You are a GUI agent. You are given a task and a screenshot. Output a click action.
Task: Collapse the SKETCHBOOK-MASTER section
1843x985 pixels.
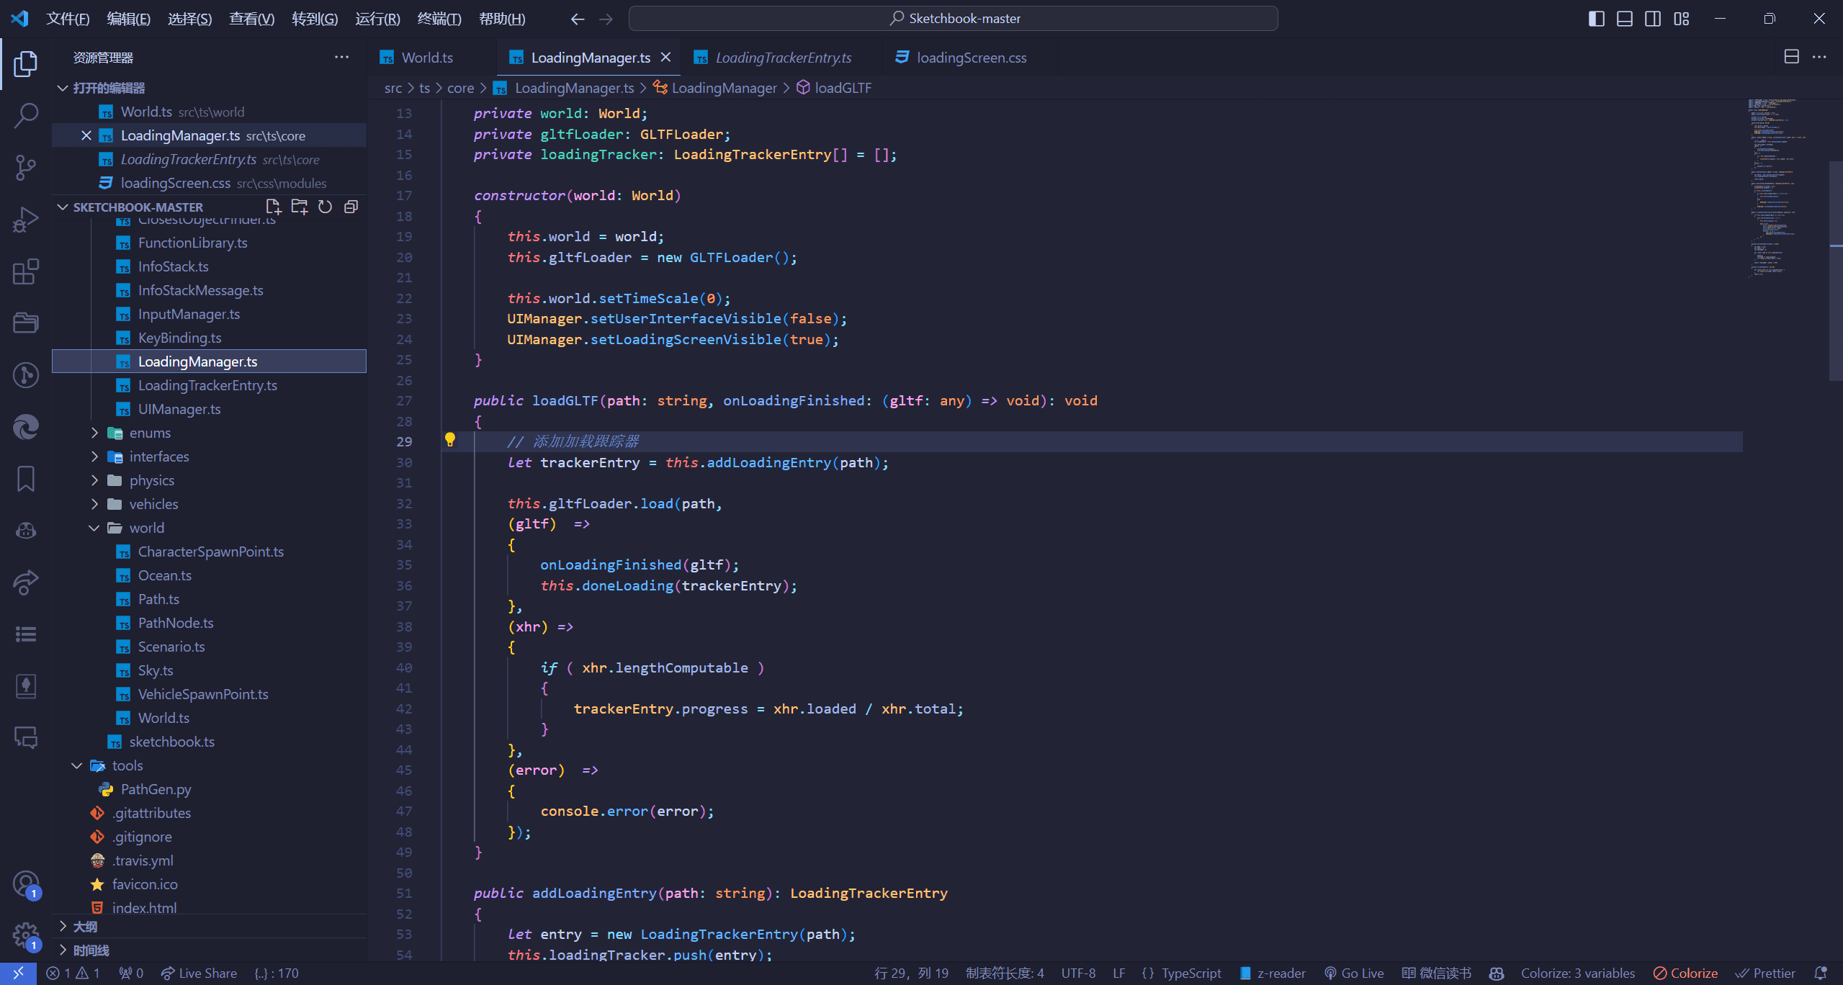(x=63, y=207)
